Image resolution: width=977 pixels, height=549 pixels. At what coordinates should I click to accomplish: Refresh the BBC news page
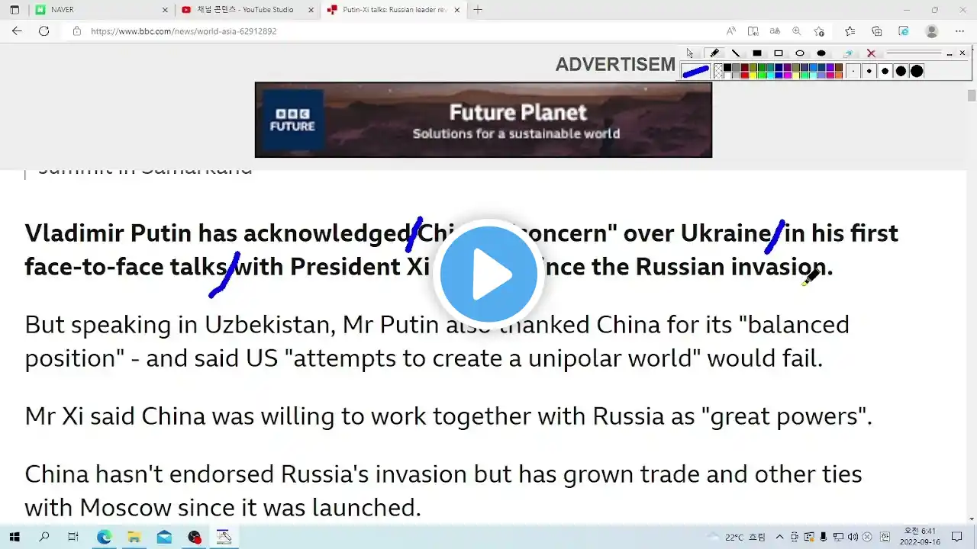44,31
